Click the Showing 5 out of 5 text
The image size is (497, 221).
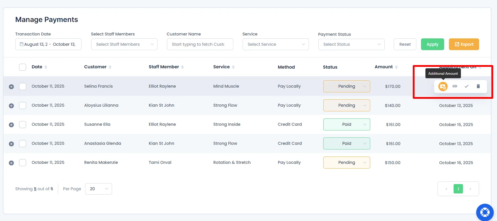(34, 189)
